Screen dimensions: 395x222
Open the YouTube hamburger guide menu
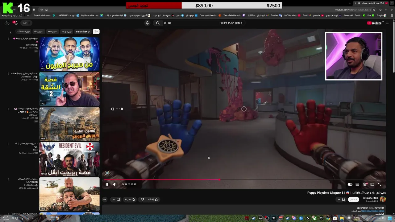coord(387,23)
